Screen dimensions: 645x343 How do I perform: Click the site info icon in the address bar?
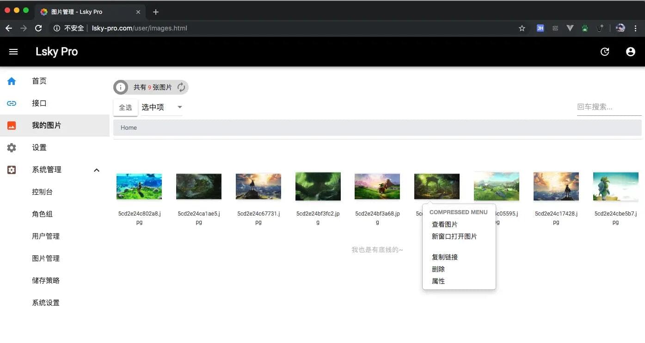[57, 28]
